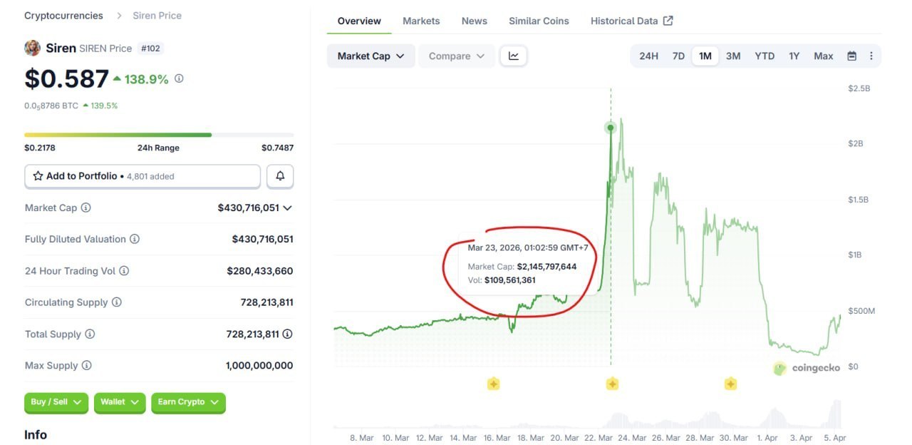Open the Compare coins dropdown
Screen dimensions: 912x445
click(x=456, y=55)
